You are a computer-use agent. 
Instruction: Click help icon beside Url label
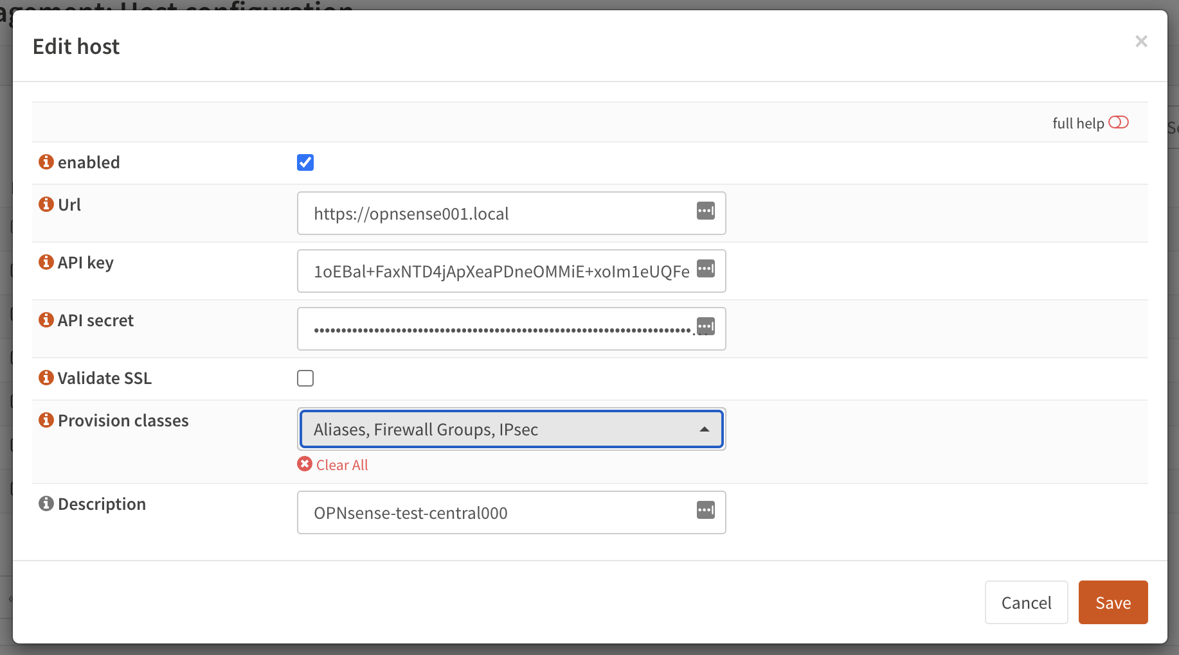click(46, 204)
